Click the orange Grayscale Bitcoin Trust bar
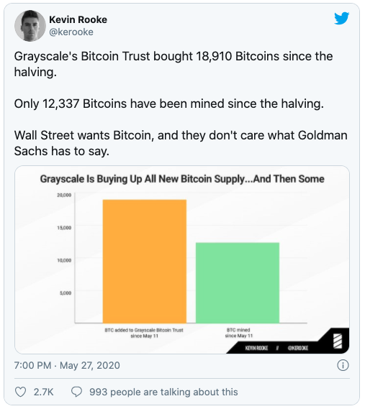Viewport: 365px width, 409px height. point(145,262)
